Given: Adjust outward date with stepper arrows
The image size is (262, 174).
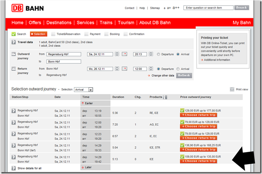Looking at the screenshot, I should click(117, 54).
